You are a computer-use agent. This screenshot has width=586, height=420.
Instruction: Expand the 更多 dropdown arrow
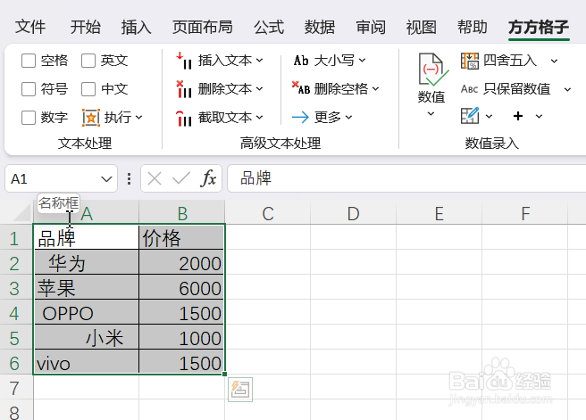[348, 118]
